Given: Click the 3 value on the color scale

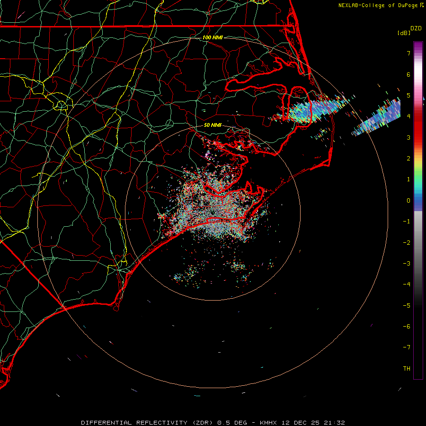Looking at the screenshot, I should (408, 137).
